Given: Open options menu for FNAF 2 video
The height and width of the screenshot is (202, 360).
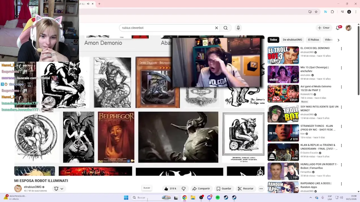Looking at the screenshot, I should tap(341, 87).
